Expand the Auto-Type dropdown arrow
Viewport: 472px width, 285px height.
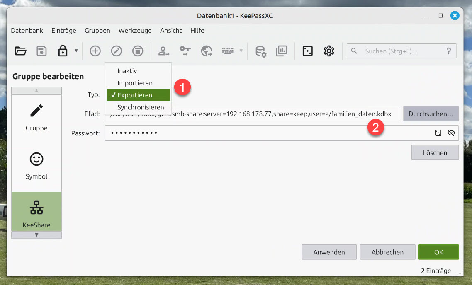point(241,51)
